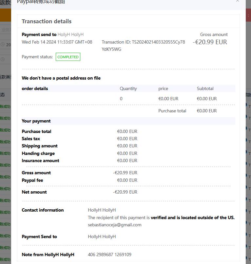Click the price column header
The image size is (251, 264).
coord(163,88)
